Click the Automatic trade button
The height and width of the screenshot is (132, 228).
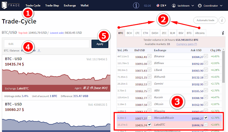[x=206, y=20]
